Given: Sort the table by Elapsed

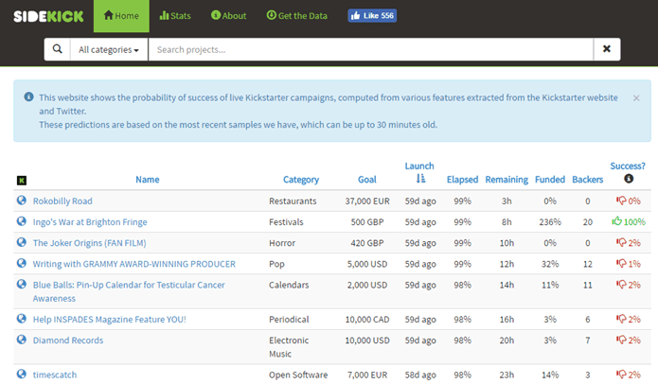Looking at the screenshot, I should tap(462, 180).
